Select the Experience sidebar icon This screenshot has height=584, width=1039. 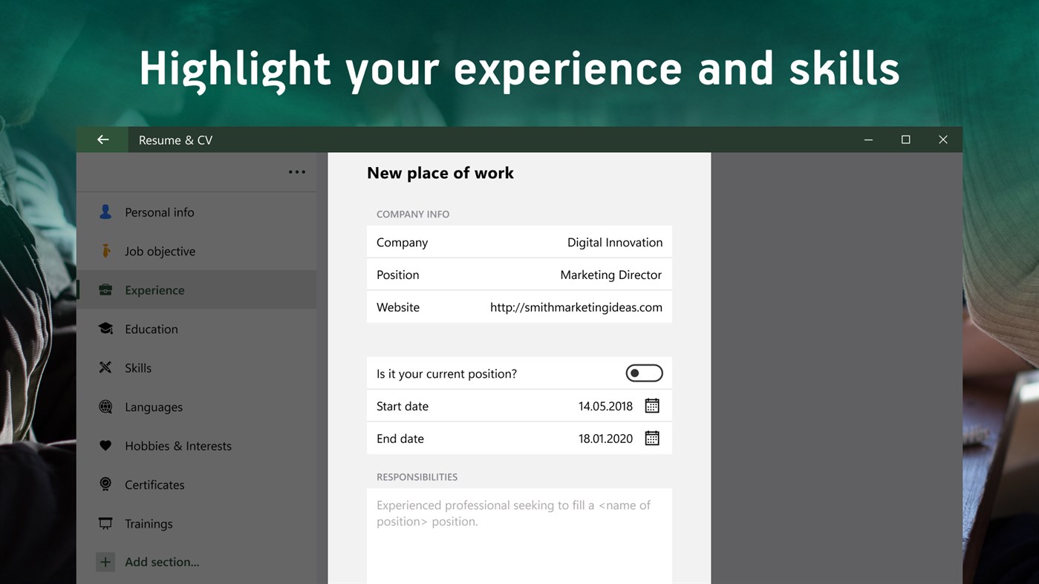coord(105,289)
